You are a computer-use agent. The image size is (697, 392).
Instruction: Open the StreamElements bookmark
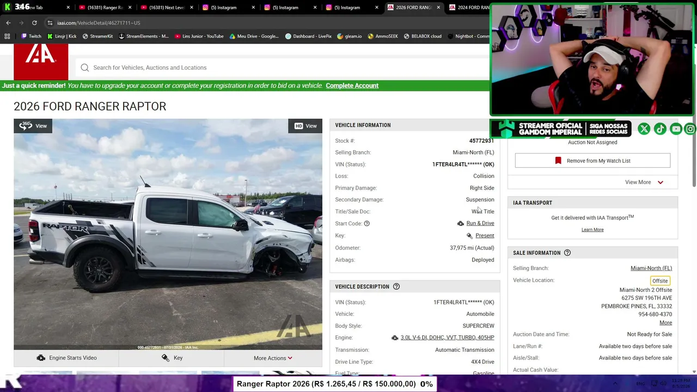pyautogui.click(x=144, y=36)
